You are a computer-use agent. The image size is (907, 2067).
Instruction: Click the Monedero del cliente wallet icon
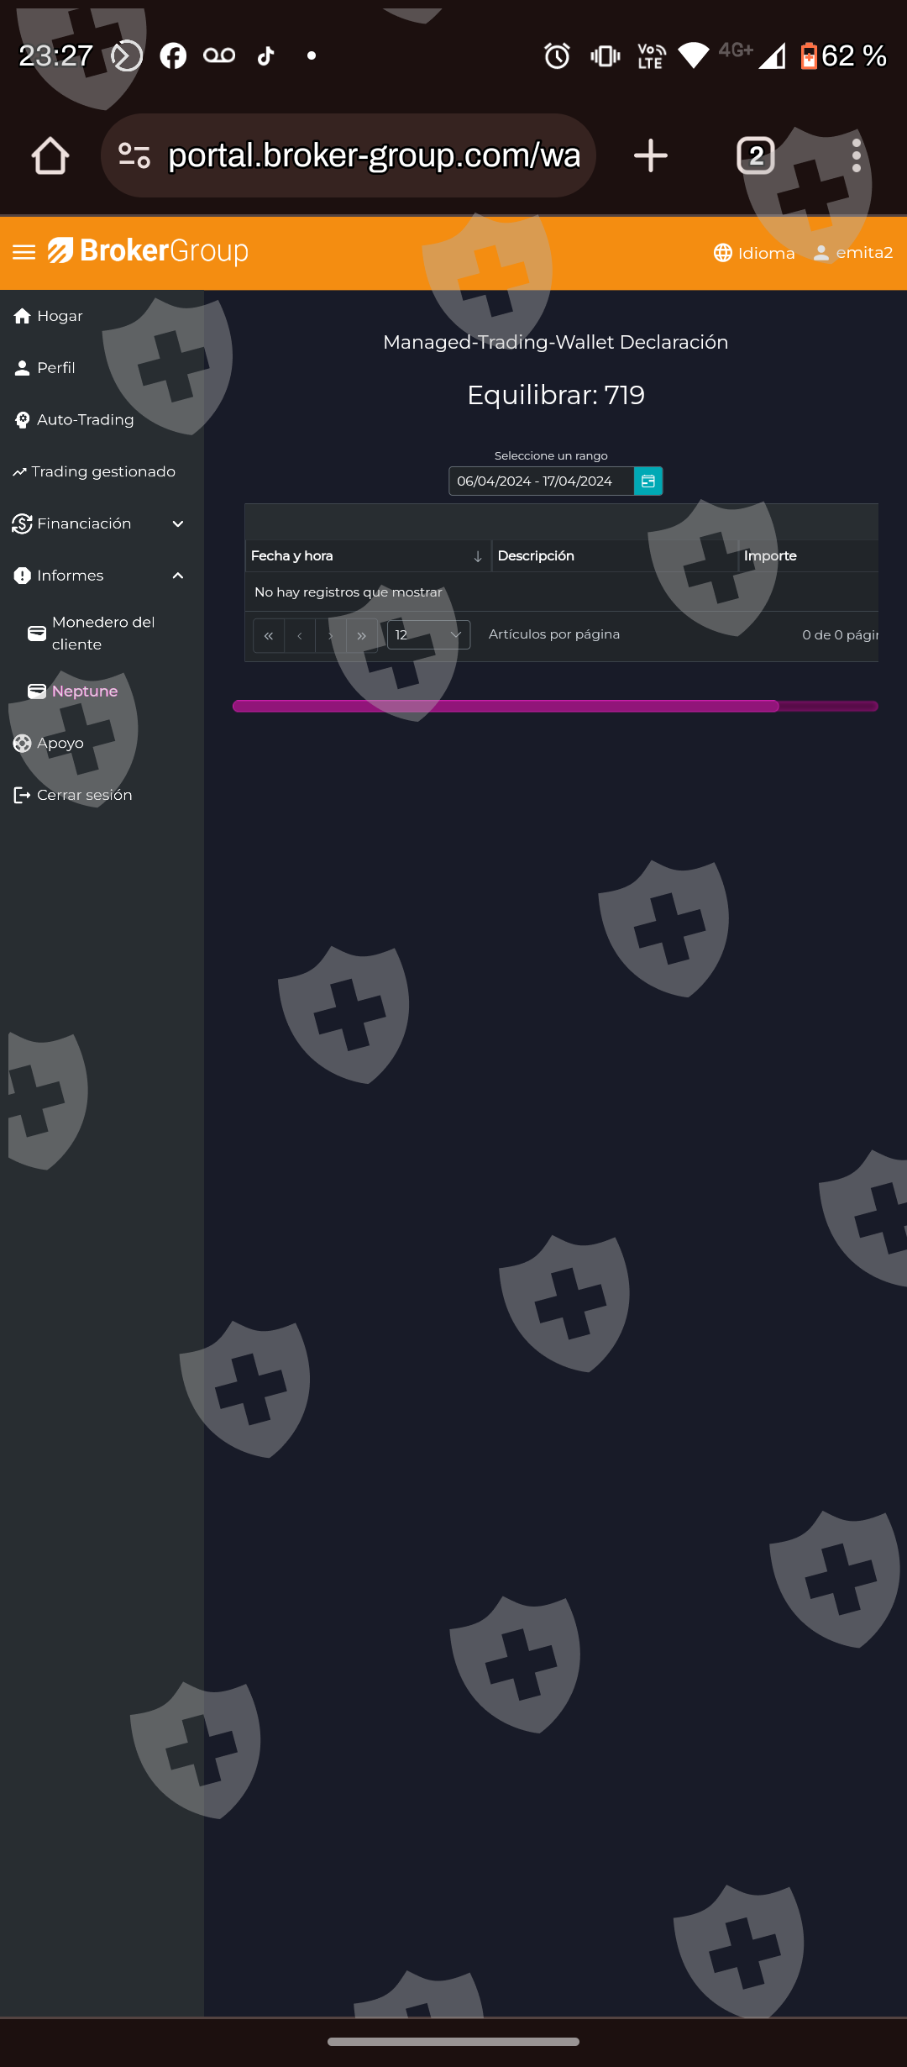pyautogui.click(x=37, y=634)
